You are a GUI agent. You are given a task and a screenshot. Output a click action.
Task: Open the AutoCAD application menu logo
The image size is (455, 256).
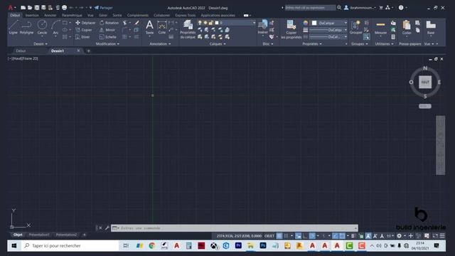(11, 8)
